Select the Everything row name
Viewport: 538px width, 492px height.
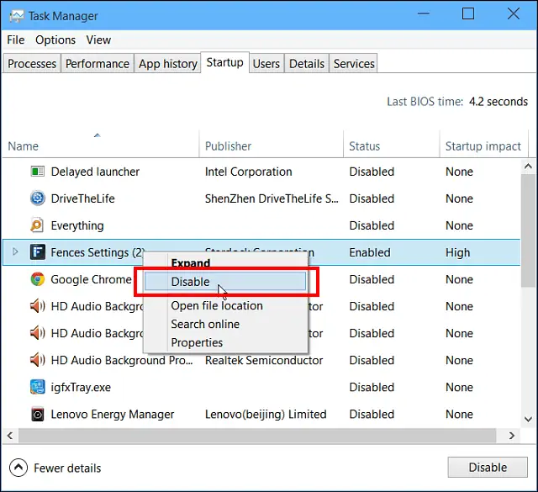[x=77, y=225]
